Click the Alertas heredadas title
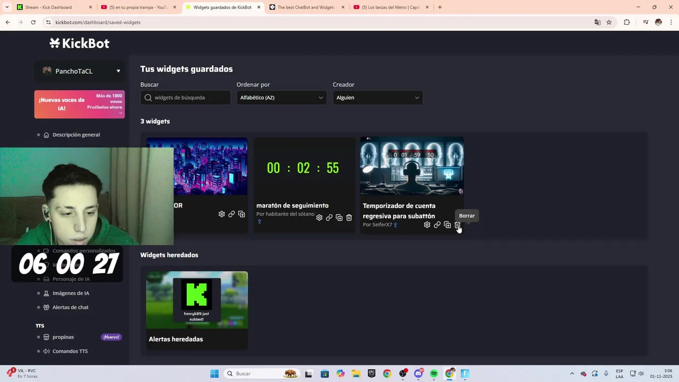This screenshot has width=679, height=382. tap(176, 339)
